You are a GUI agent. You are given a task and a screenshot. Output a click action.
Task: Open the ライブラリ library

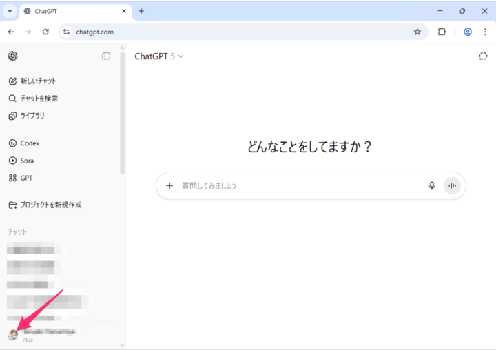(26, 116)
